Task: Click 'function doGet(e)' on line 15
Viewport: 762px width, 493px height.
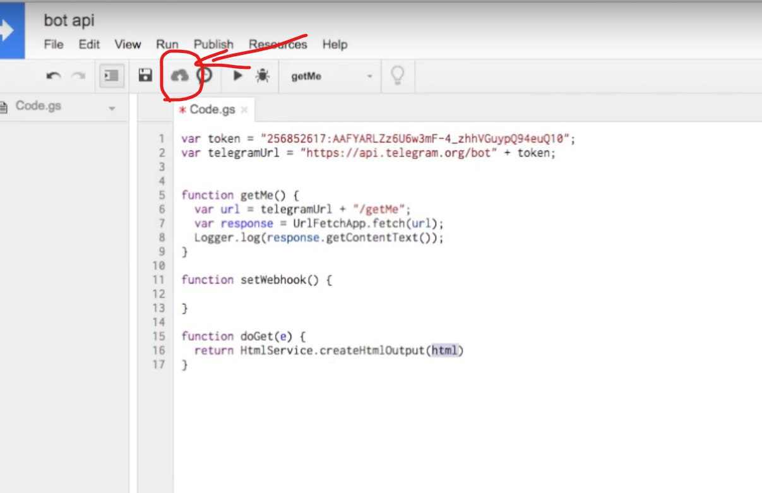Action: [236, 336]
